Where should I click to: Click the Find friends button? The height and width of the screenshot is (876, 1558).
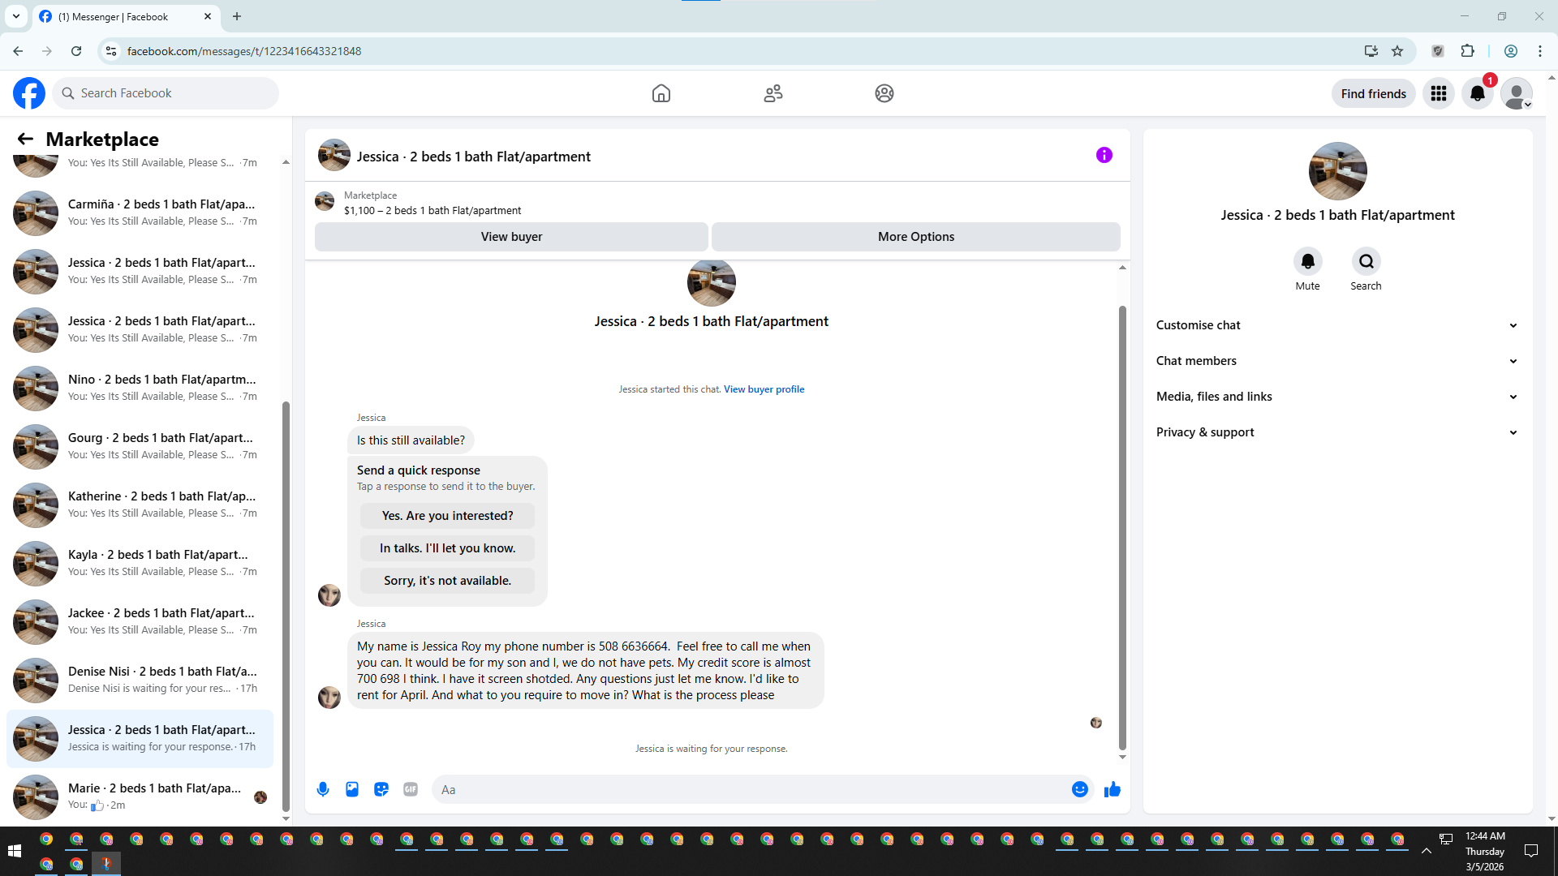1374,93
